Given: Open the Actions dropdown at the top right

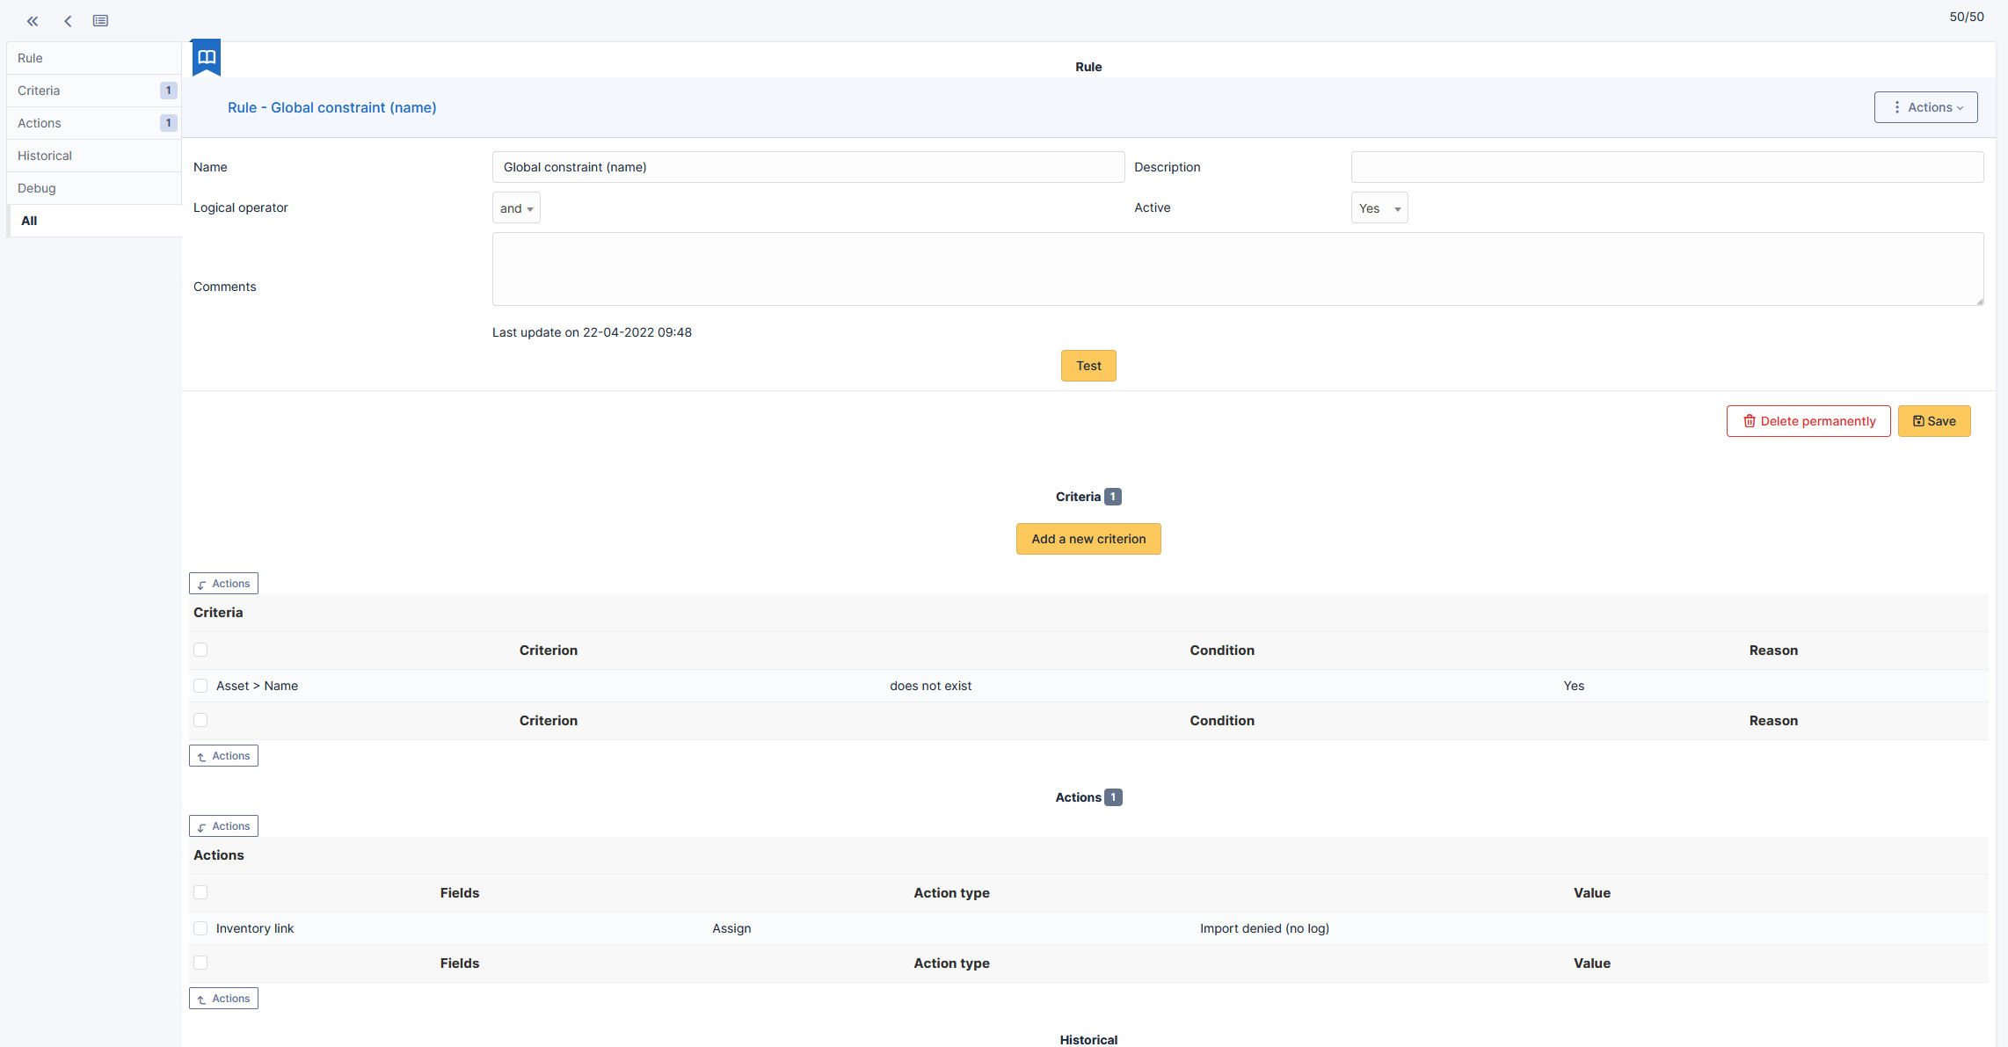Looking at the screenshot, I should pyautogui.click(x=1925, y=106).
